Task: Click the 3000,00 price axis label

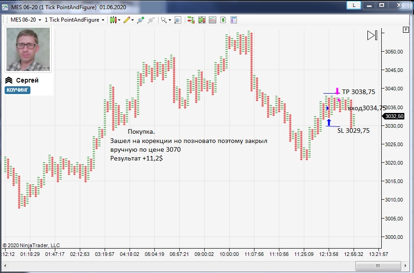Action: [394, 237]
